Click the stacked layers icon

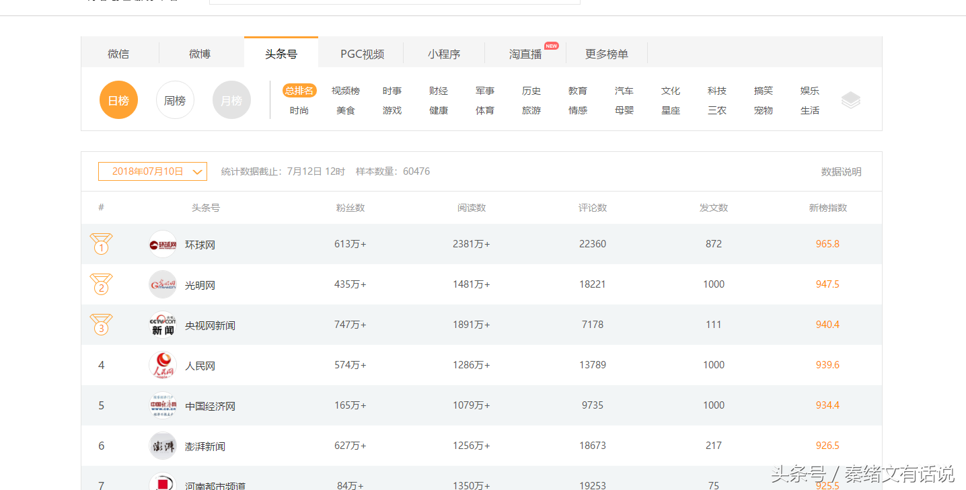(851, 101)
